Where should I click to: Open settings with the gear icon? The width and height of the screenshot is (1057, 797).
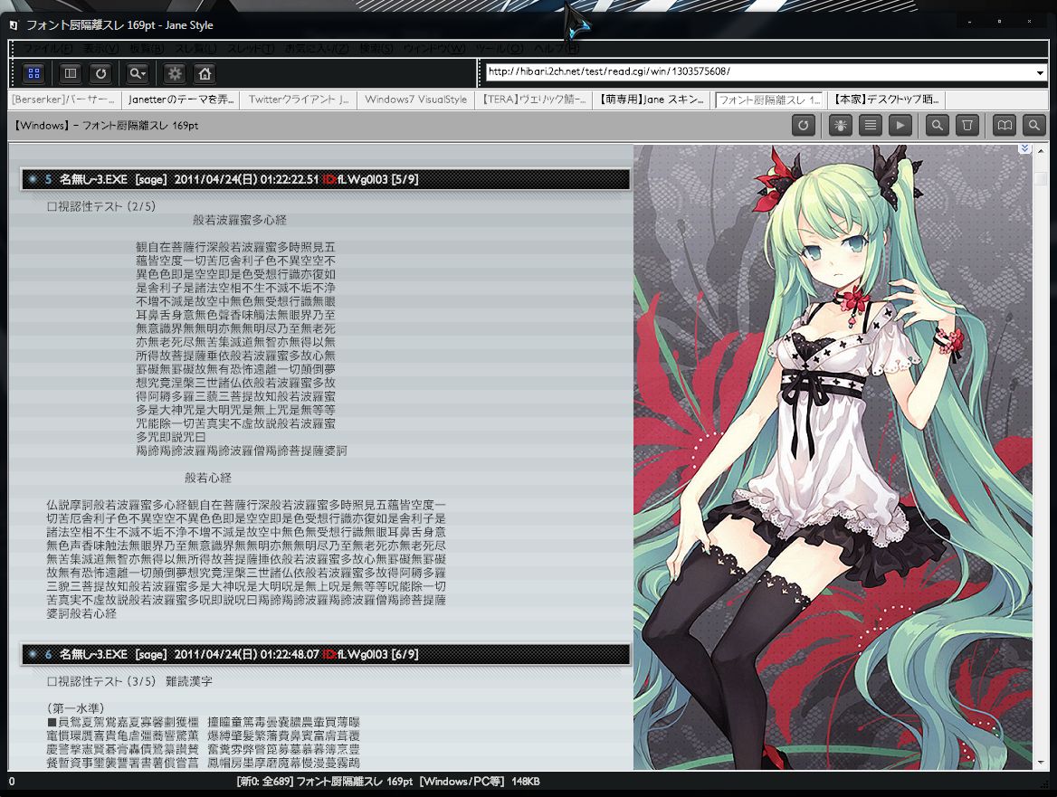[175, 73]
